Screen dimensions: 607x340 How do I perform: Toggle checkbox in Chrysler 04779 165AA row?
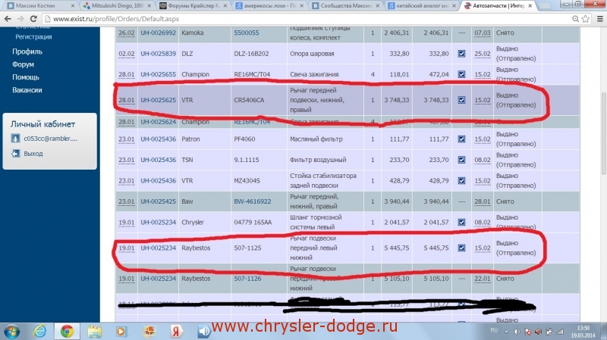point(461,222)
